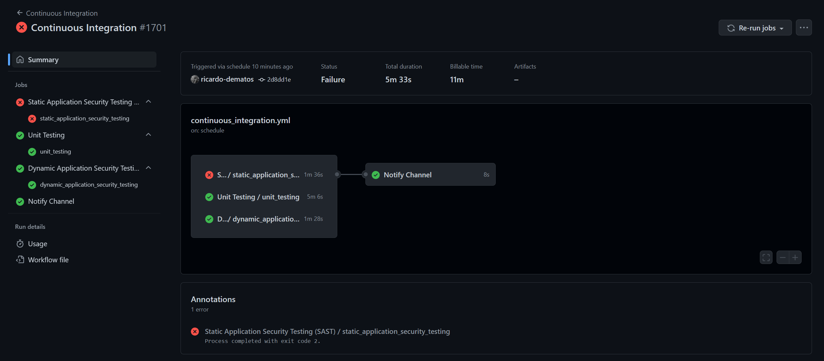Enter fullscreen view of the workflow graph
Viewport: 824px width, 361px height.
(766, 257)
